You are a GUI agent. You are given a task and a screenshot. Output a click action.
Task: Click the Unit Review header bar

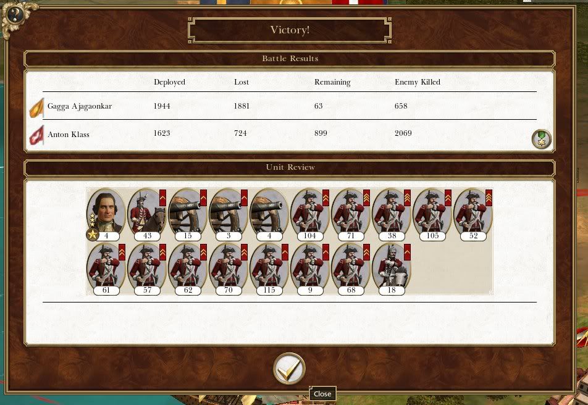coord(290,168)
